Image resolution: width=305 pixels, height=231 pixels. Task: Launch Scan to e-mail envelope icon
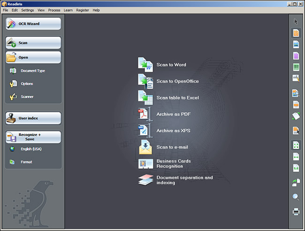click(x=145, y=147)
